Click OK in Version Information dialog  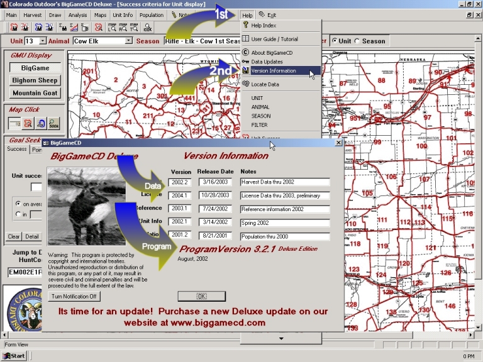pyautogui.click(x=202, y=296)
